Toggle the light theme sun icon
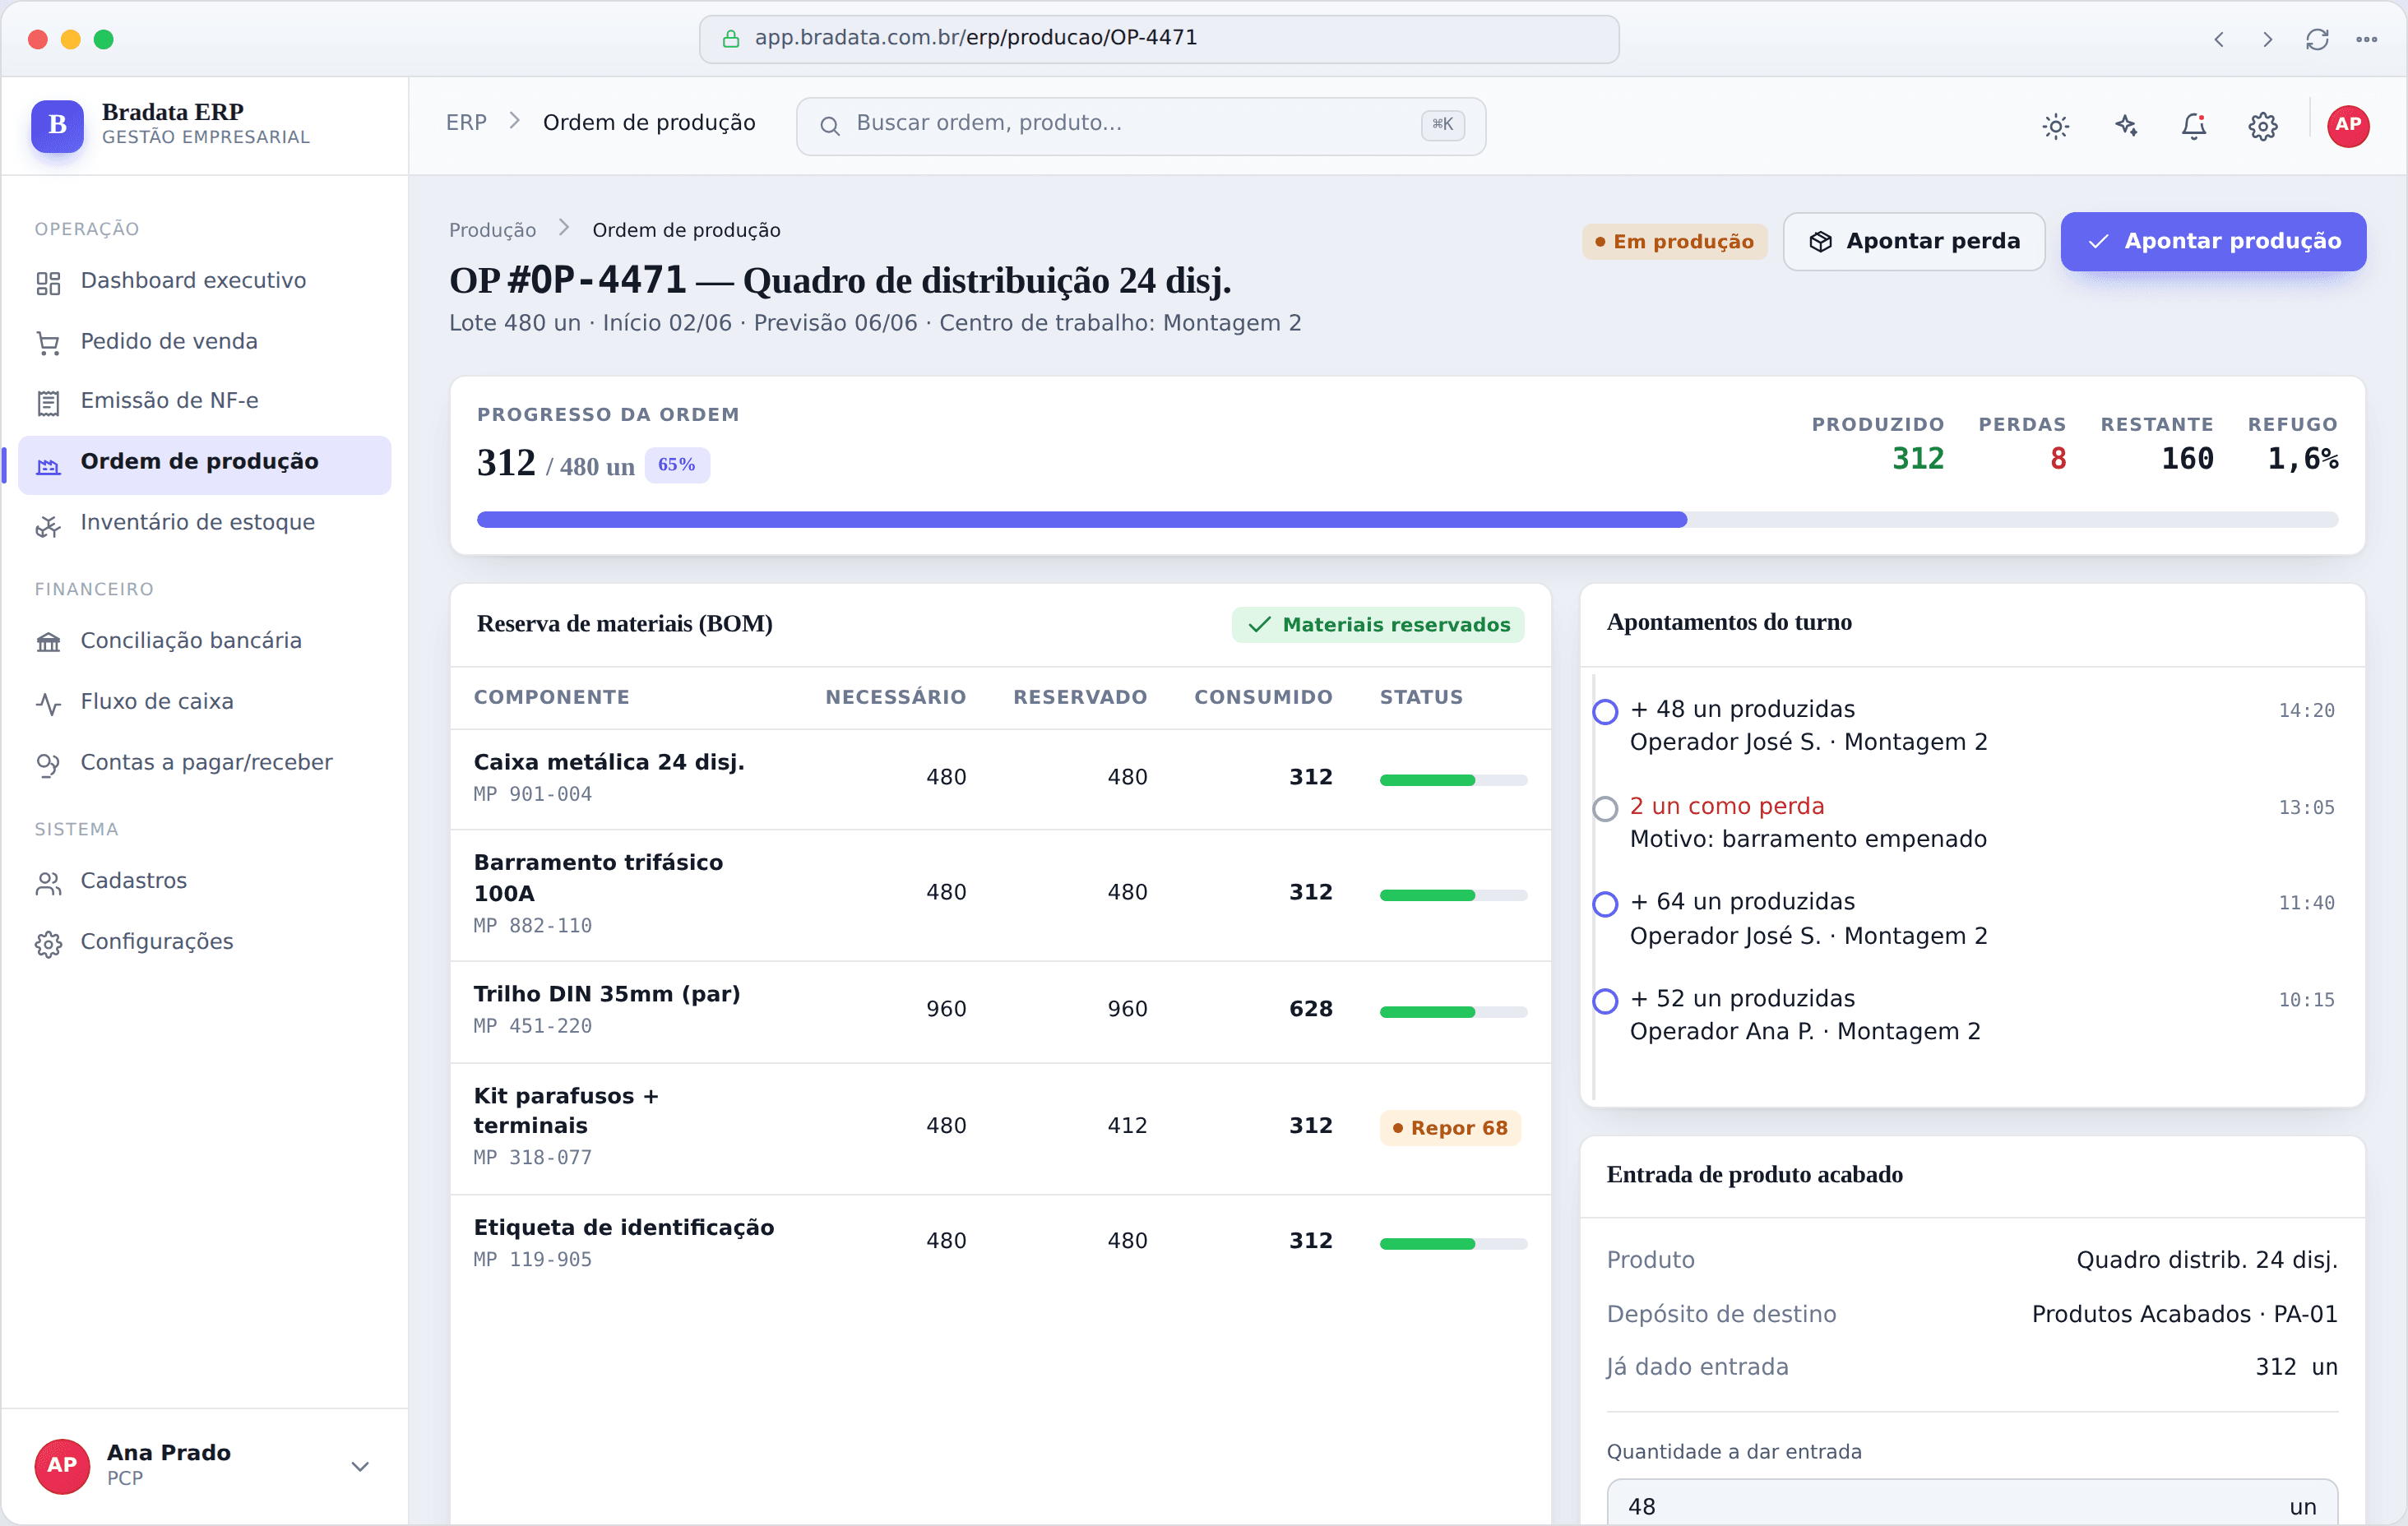Image resolution: width=2408 pixels, height=1526 pixels. click(2055, 126)
